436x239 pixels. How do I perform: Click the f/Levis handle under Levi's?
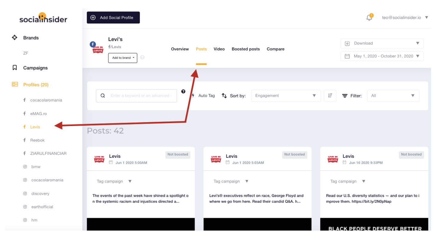pyautogui.click(x=115, y=47)
